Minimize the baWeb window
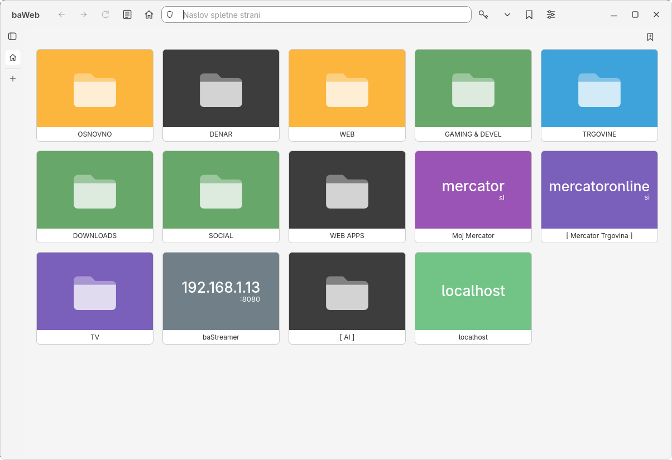The image size is (672, 460). click(x=614, y=14)
